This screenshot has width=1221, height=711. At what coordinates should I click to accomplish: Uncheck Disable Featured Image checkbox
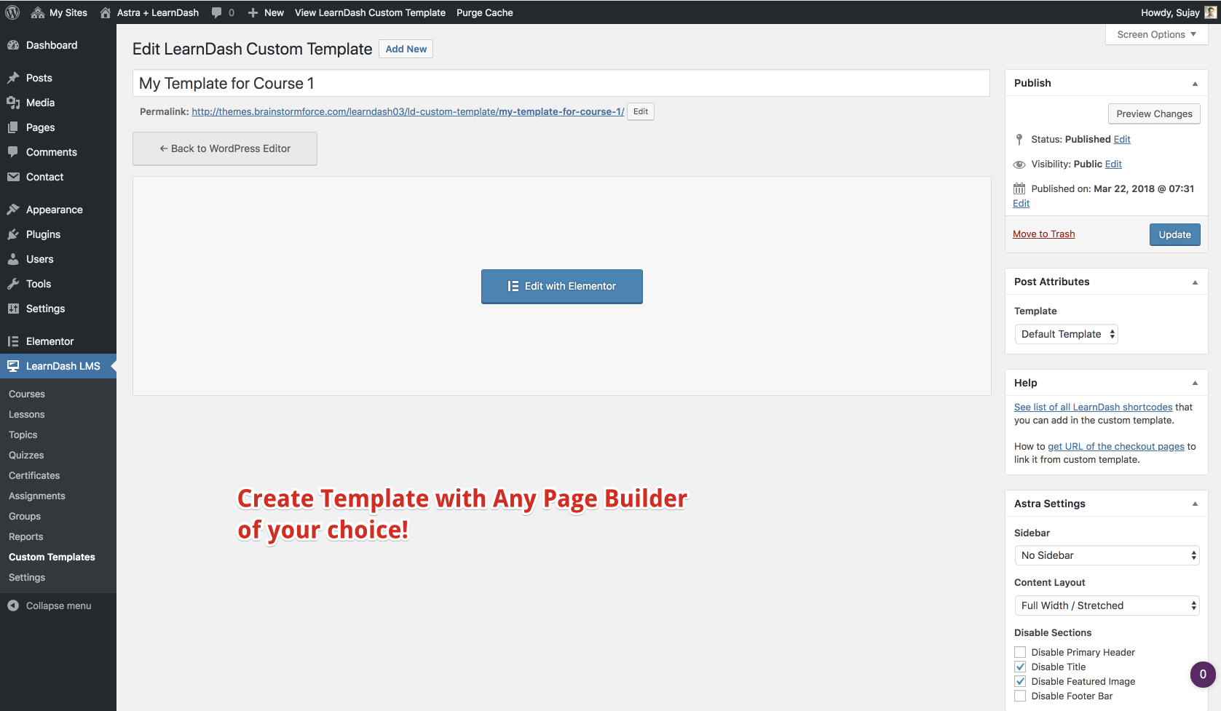point(1020,681)
